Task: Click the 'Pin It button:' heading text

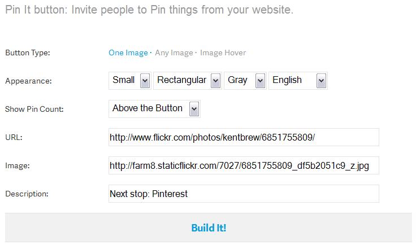Action: click(36, 10)
